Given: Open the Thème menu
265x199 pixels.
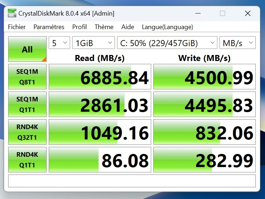Looking at the screenshot, I should [104, 27].
